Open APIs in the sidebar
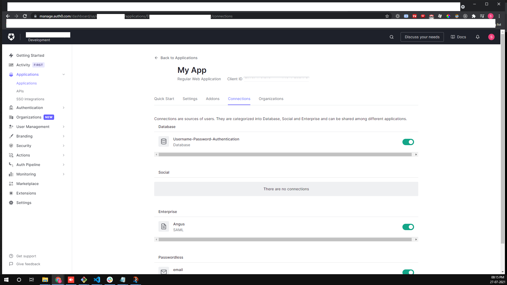Viewport: 507px width, 285px height. coord(20,91)
